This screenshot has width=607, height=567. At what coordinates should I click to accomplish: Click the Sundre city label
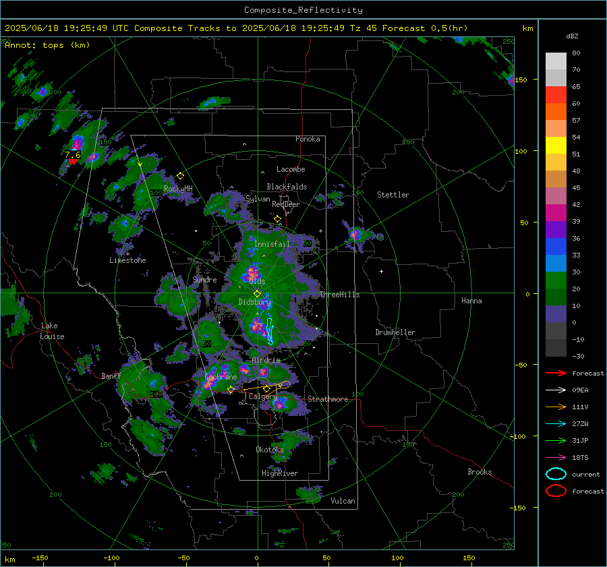(204, 279)
